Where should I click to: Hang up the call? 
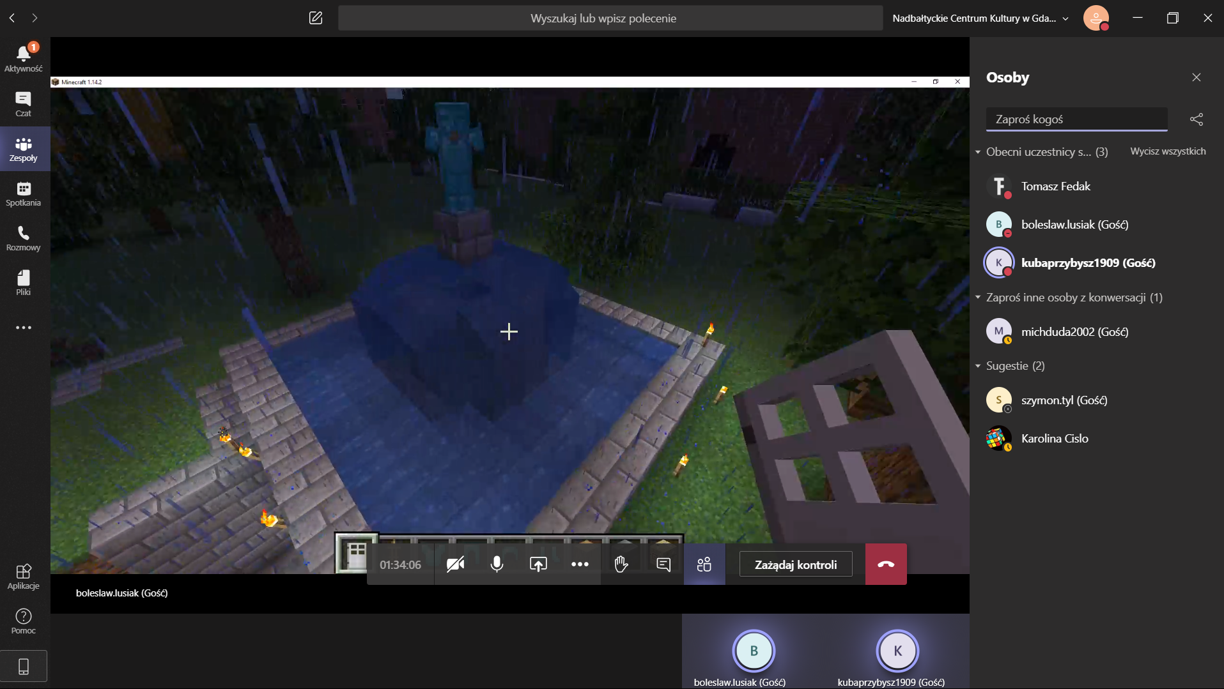(x=886, y=564)
